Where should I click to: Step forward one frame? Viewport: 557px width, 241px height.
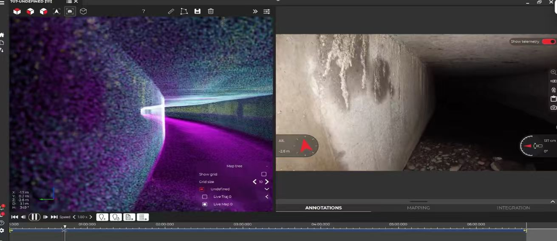(x=45, y=217)
